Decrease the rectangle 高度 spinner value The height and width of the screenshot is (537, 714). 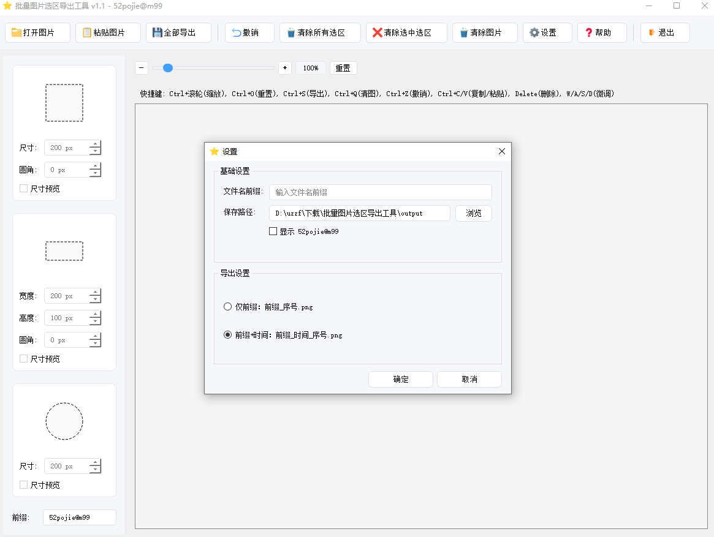[x=95, y=321]
